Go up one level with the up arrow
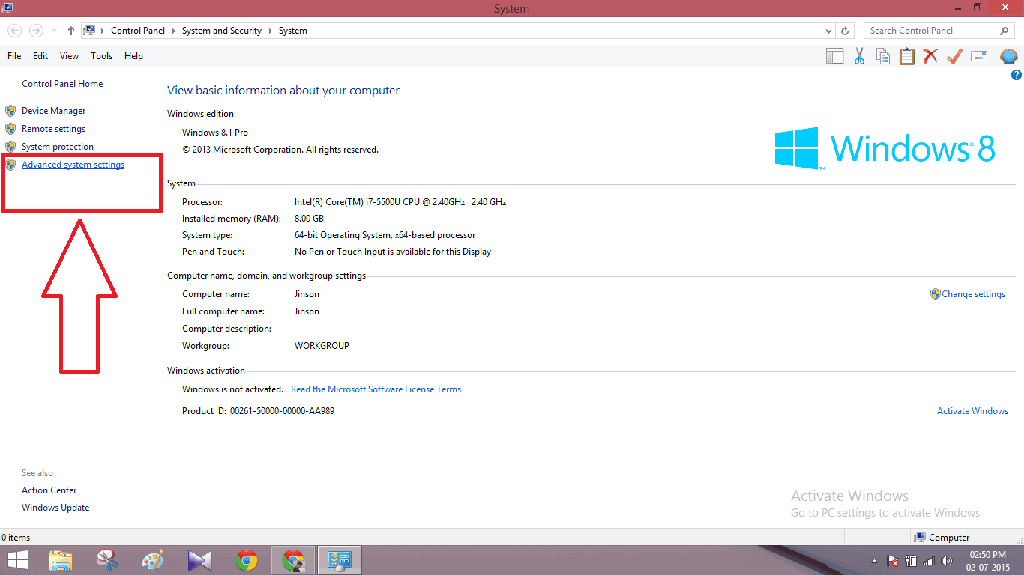Image resolution: width=1024 pixels, height=575 pixels. (x=71, y=31)
